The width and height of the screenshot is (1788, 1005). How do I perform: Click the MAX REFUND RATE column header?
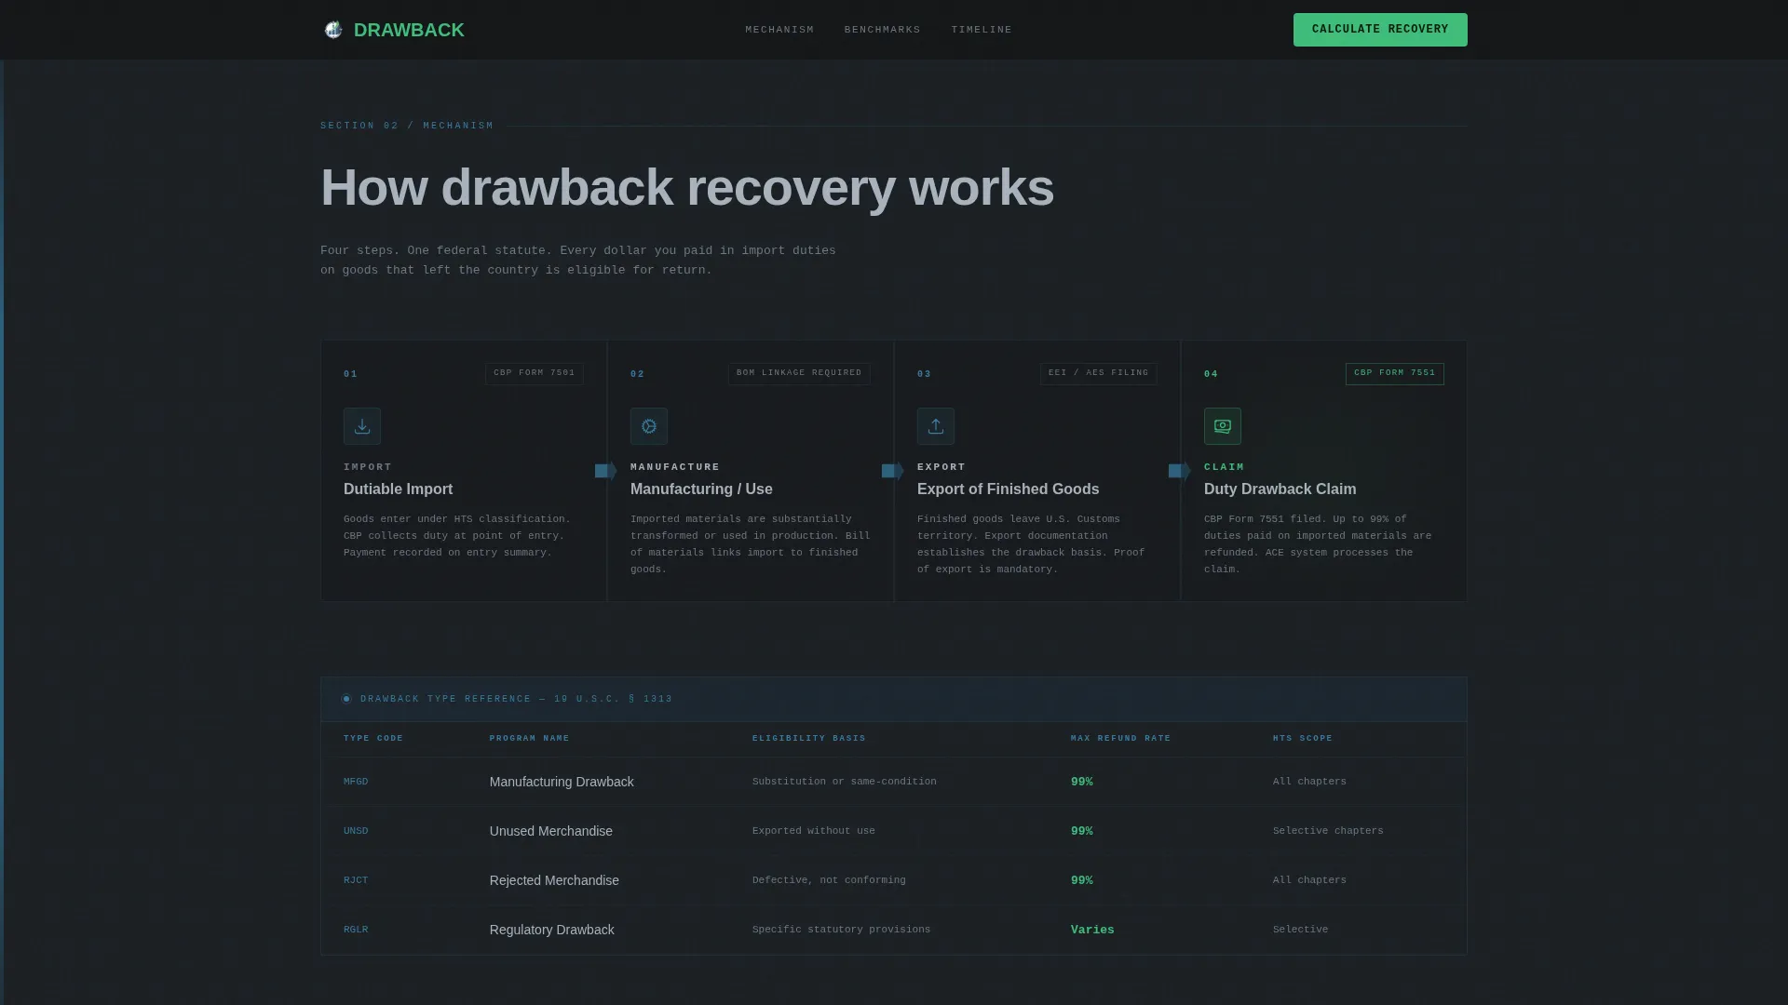pyautogui.click(x=1120, y=739)
